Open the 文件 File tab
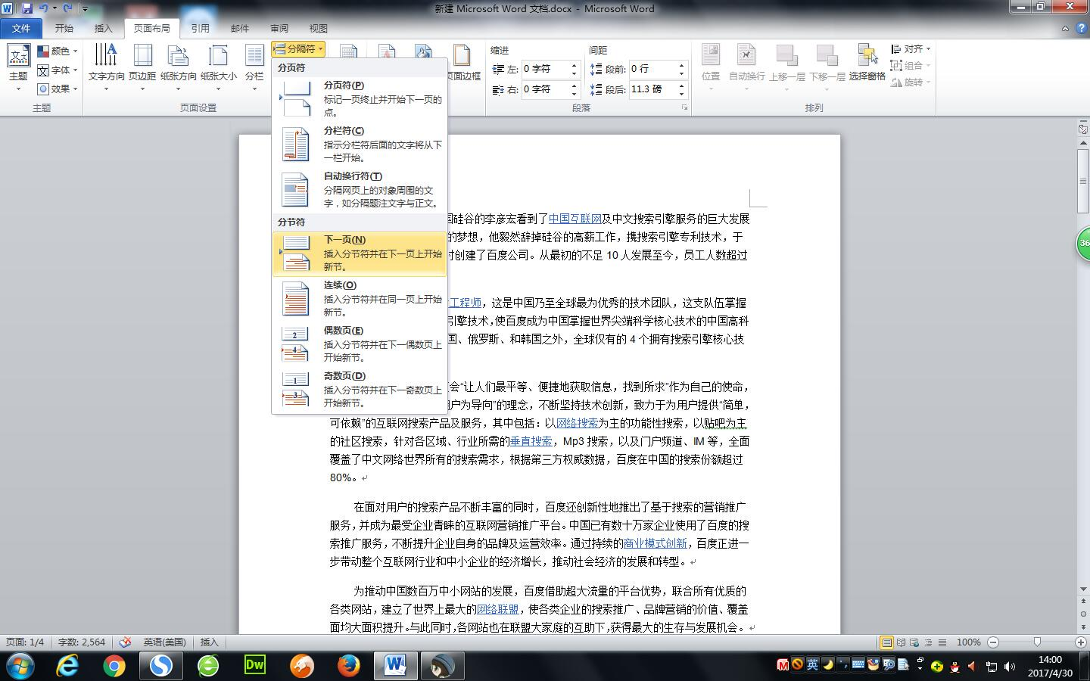This screenshot has height=681, width=1090. [21, 28]
